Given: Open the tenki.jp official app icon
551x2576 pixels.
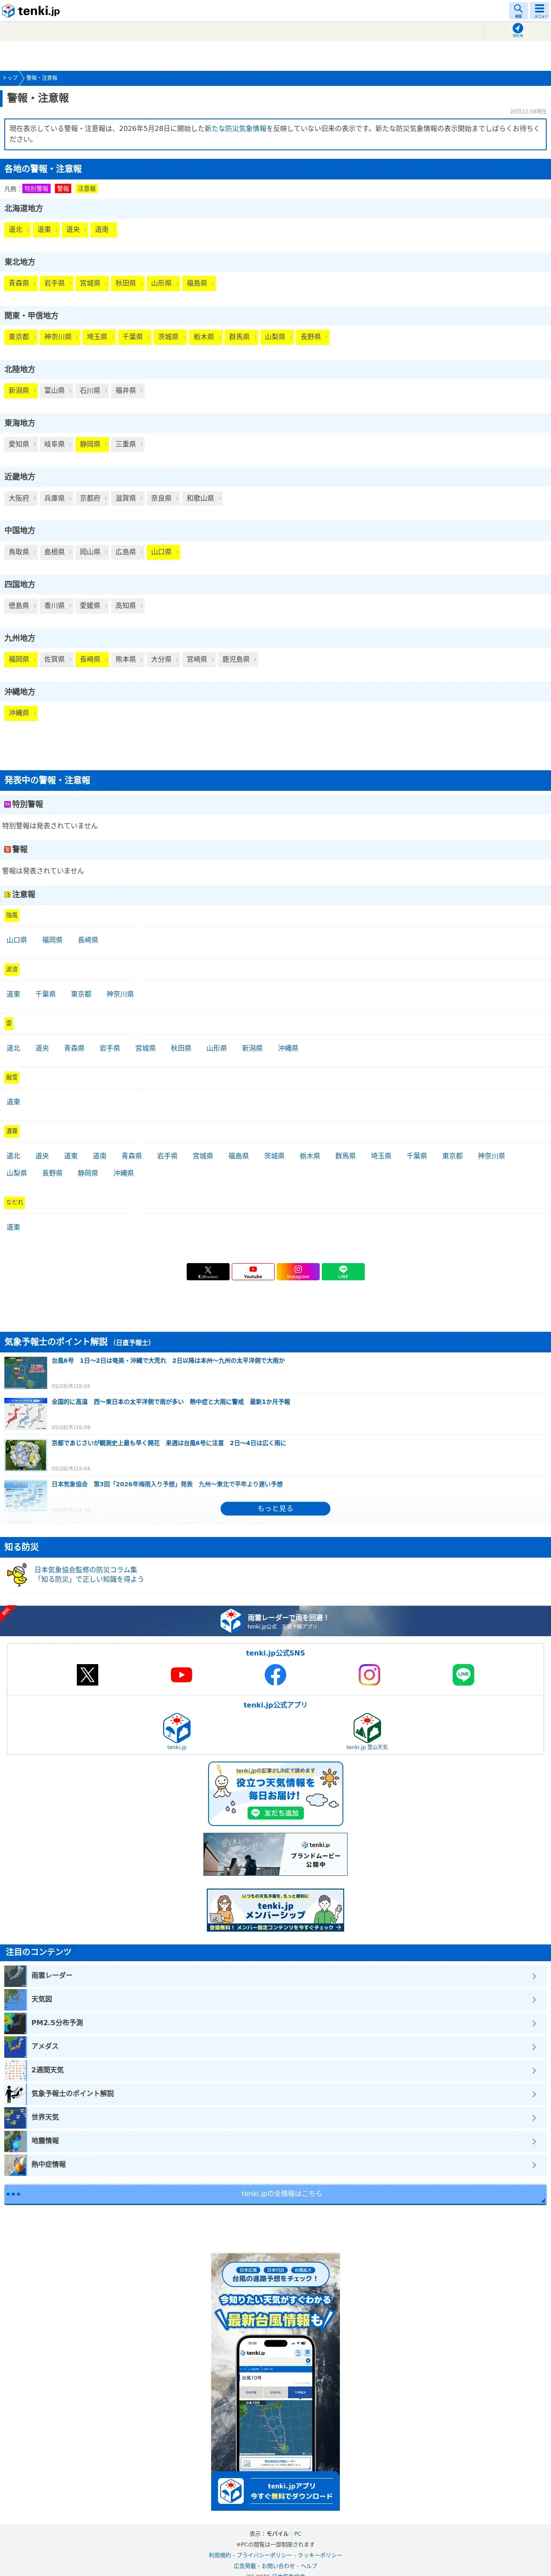Looking at the screenshot, I should (x=177, y=1728).
